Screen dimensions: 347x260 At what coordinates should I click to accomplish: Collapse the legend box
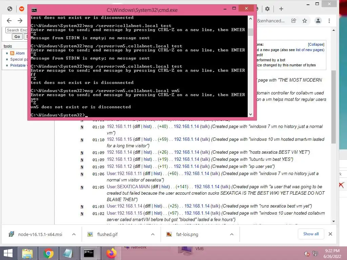(316, 44)
